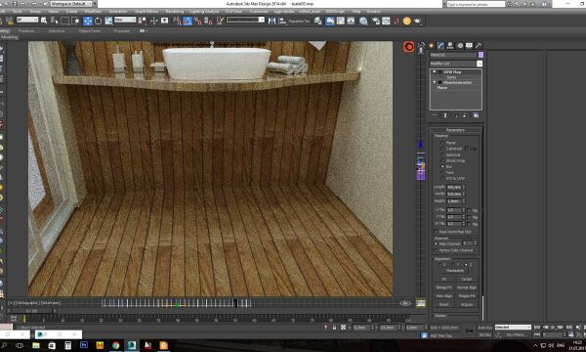Click the Normal Align button

tap(467, 287)
